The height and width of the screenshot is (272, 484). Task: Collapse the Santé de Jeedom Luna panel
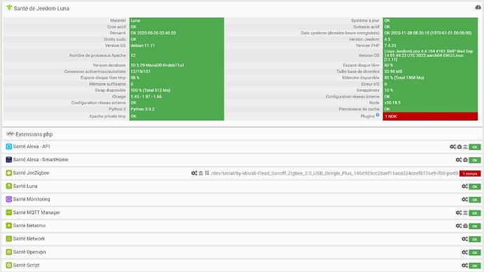coord(41,8)
